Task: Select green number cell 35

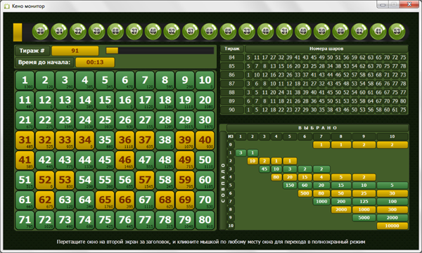Action: [x=105, y=141]
